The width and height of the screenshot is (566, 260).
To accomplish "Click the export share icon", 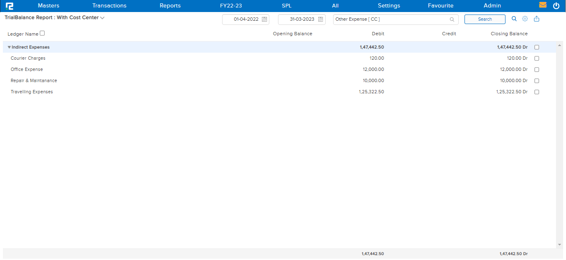I will click(537, 19).
